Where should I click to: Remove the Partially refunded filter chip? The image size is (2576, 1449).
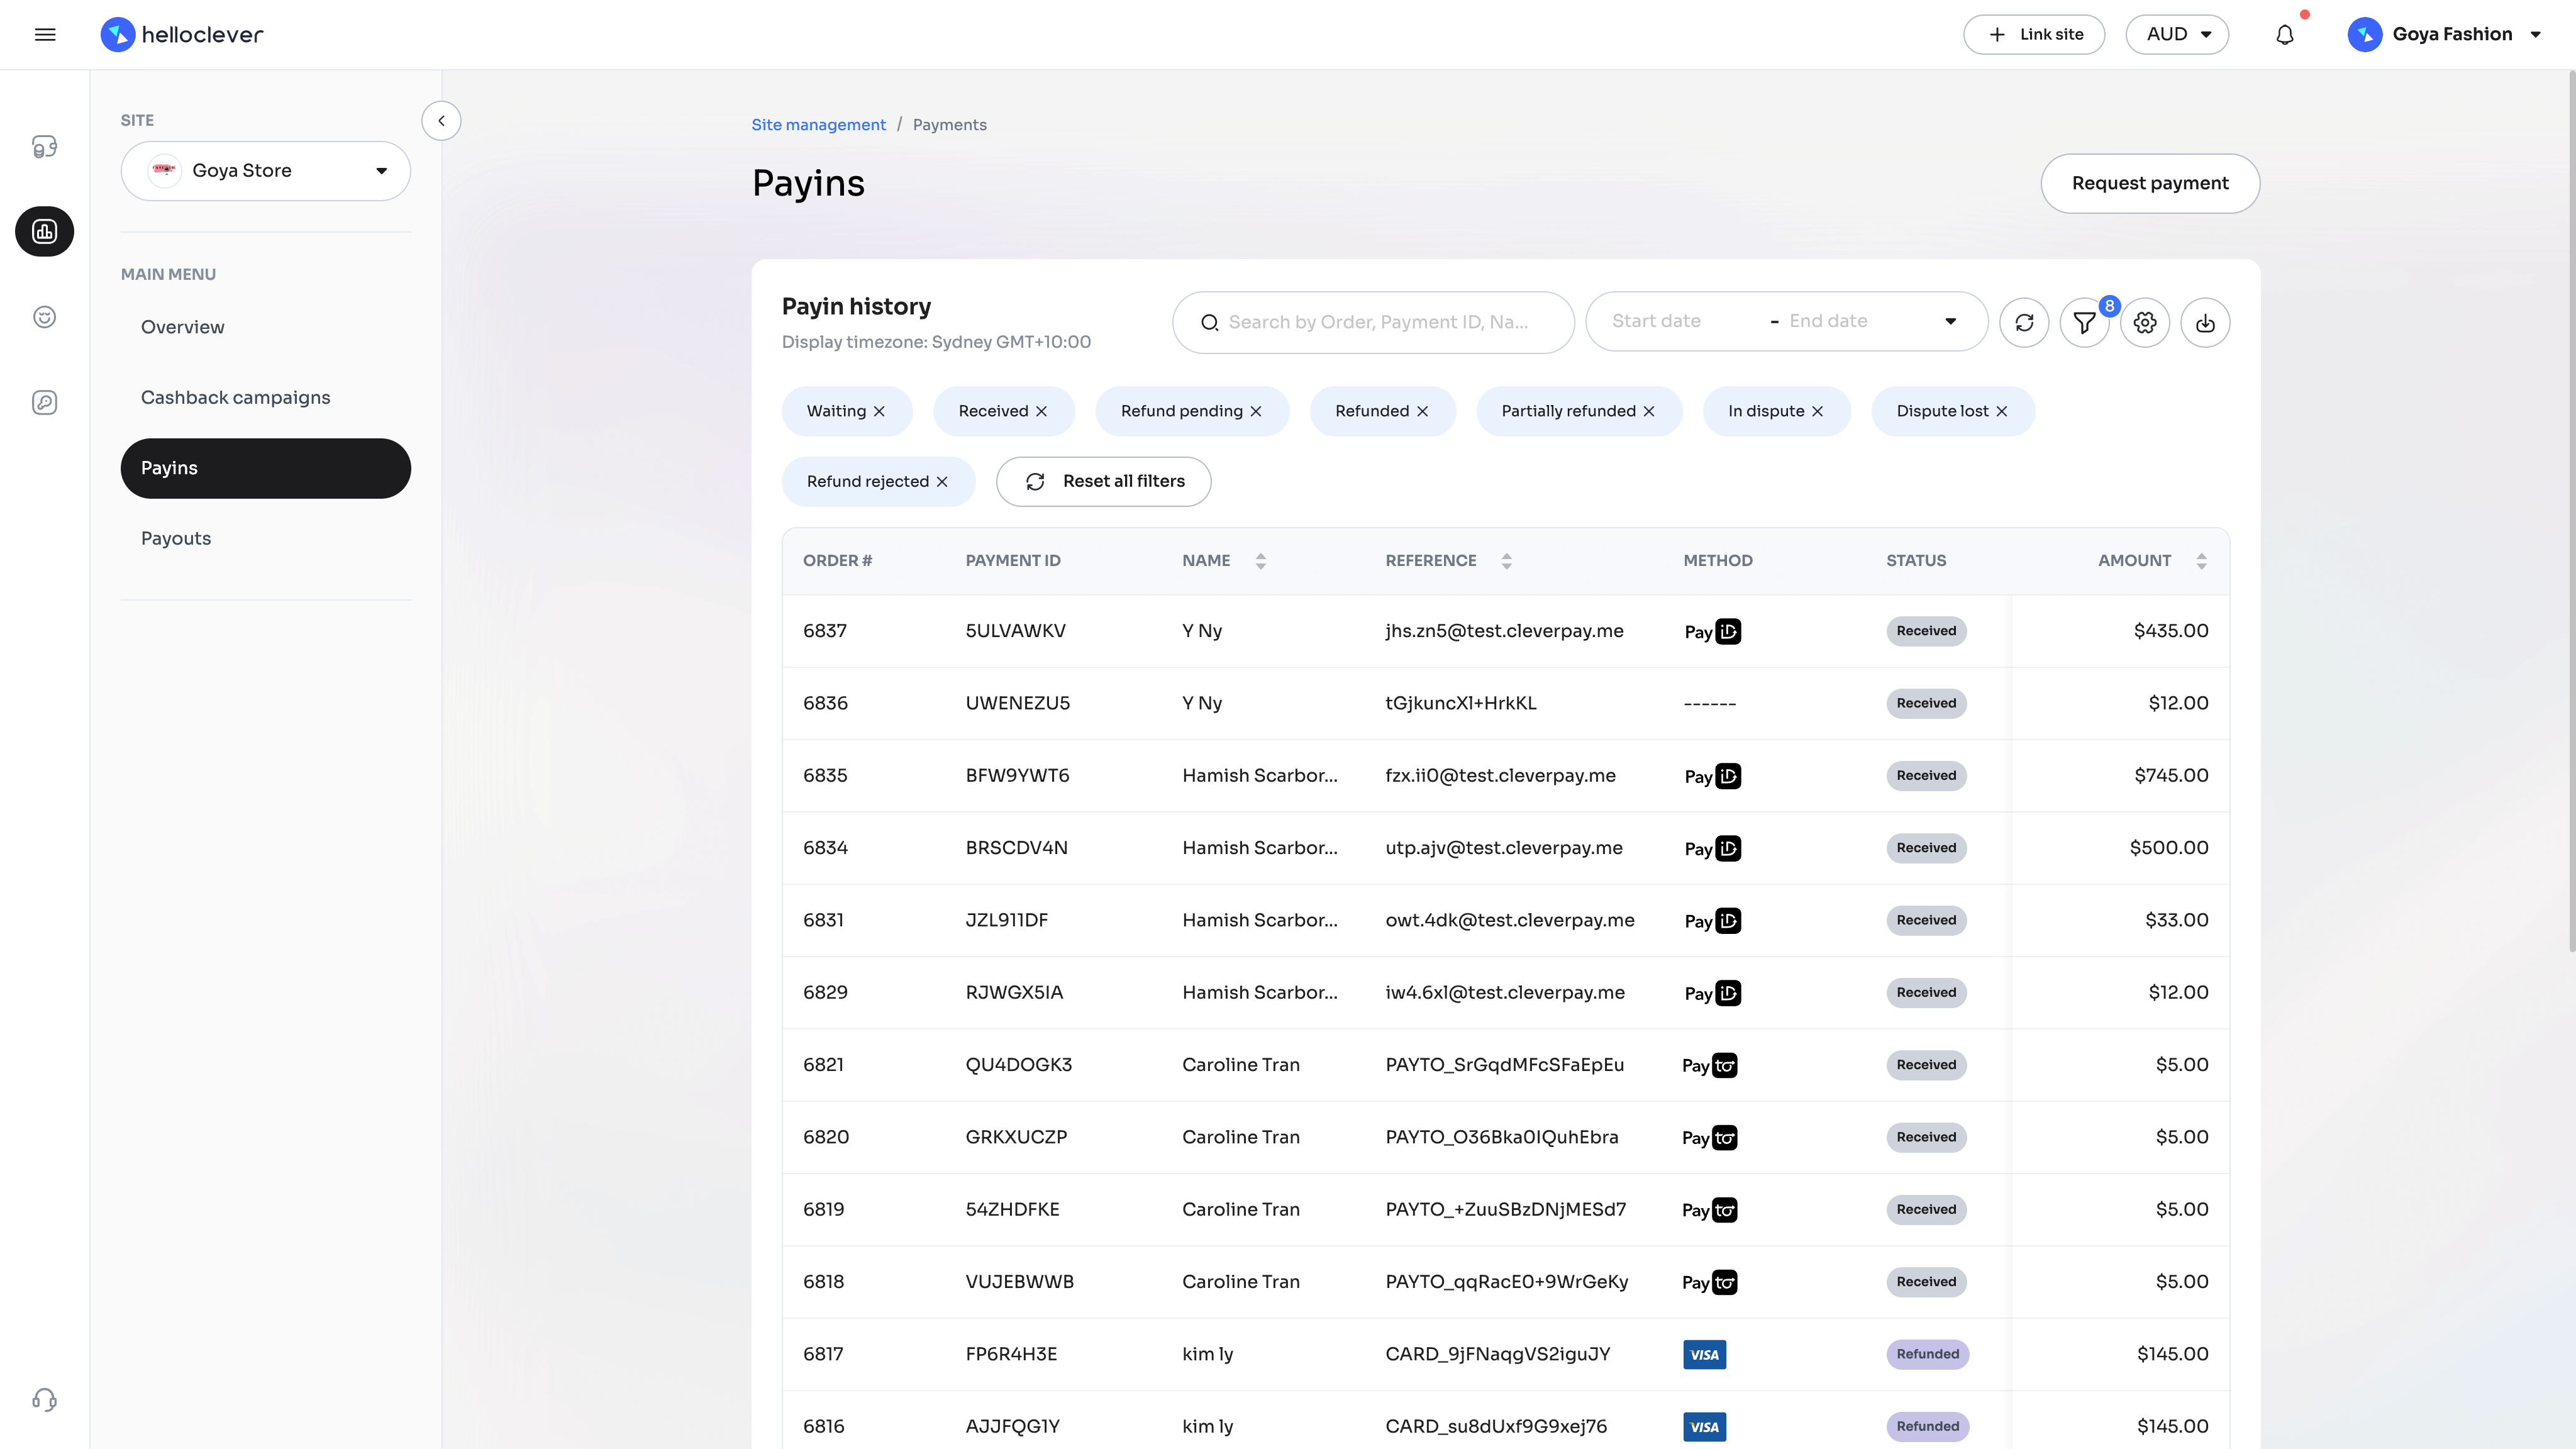(x=1649, y=412)
